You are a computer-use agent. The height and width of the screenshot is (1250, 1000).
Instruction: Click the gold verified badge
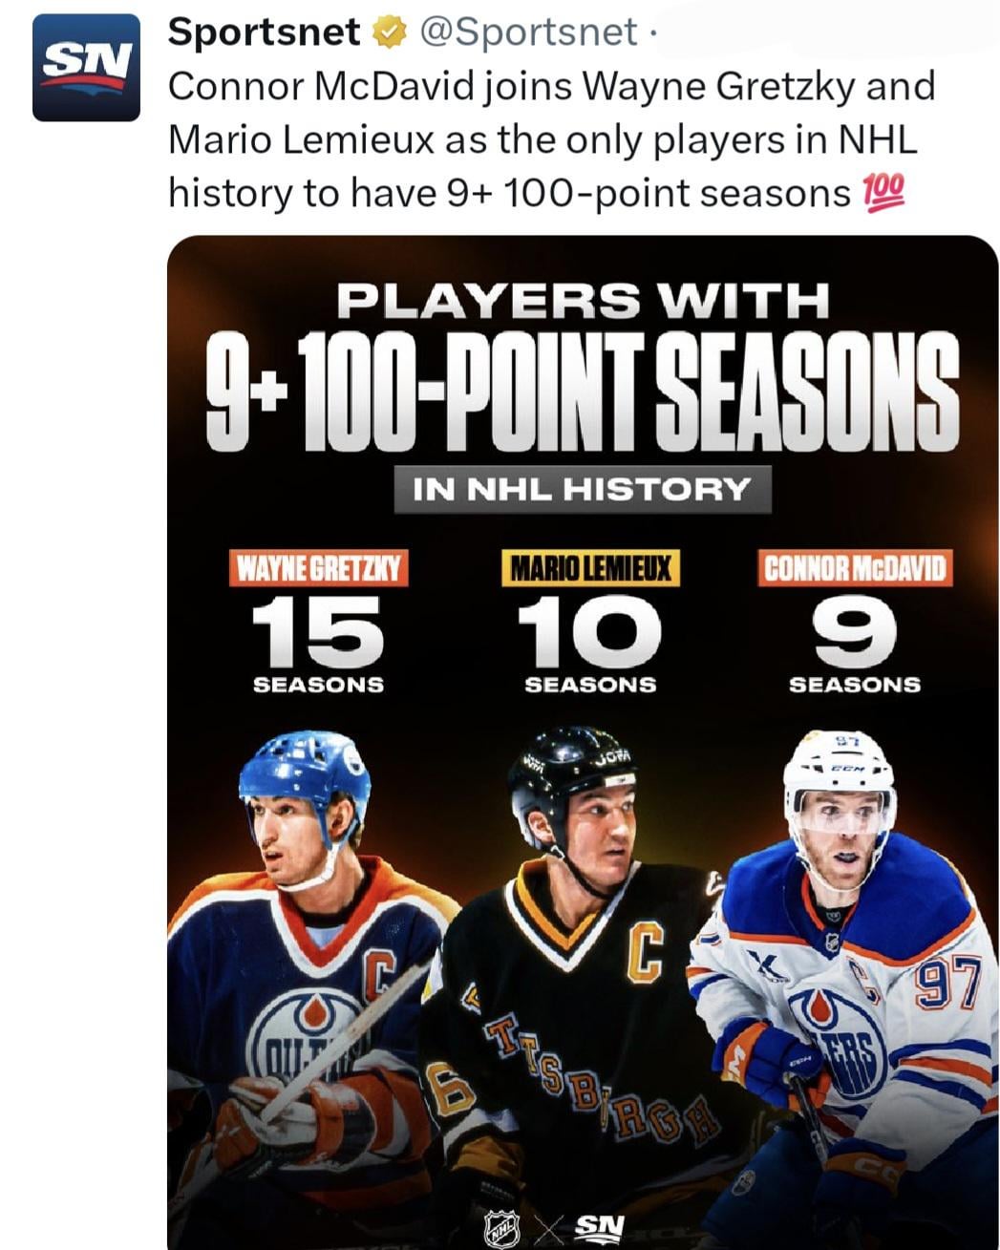coord(386,32)
